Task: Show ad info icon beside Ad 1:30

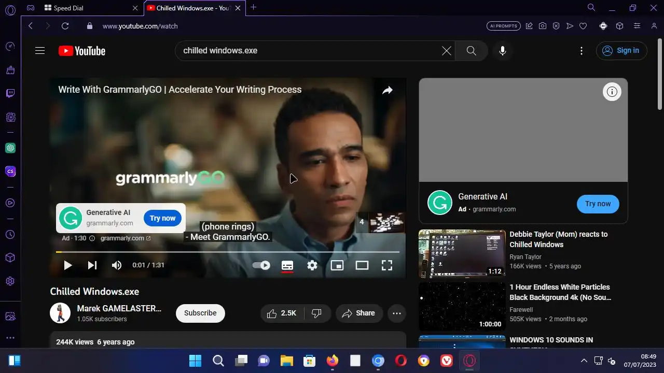Action: [x=92, y=238]
